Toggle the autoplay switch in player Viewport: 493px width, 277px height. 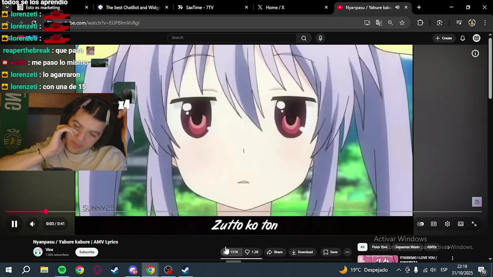421,224
